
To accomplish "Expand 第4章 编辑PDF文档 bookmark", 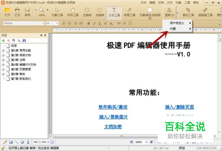I will [x=3, y=65].
